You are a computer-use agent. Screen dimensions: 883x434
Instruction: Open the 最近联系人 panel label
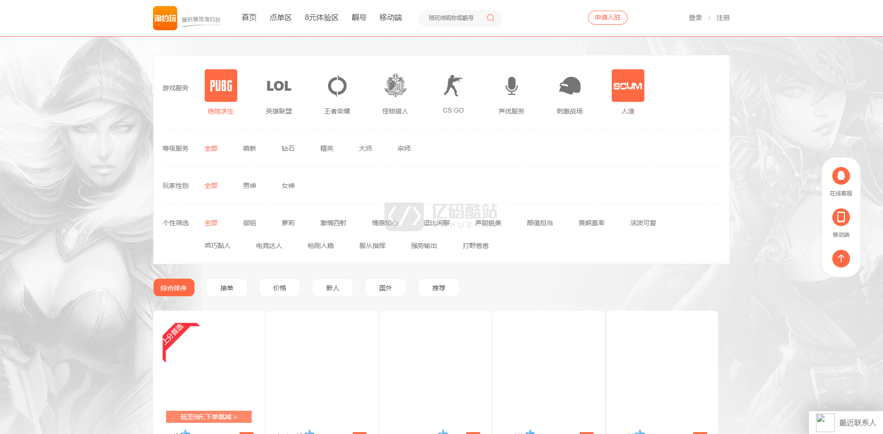(x=857, y=423)
